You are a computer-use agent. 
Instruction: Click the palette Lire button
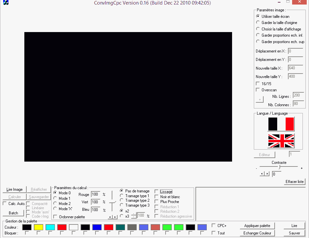294,226
